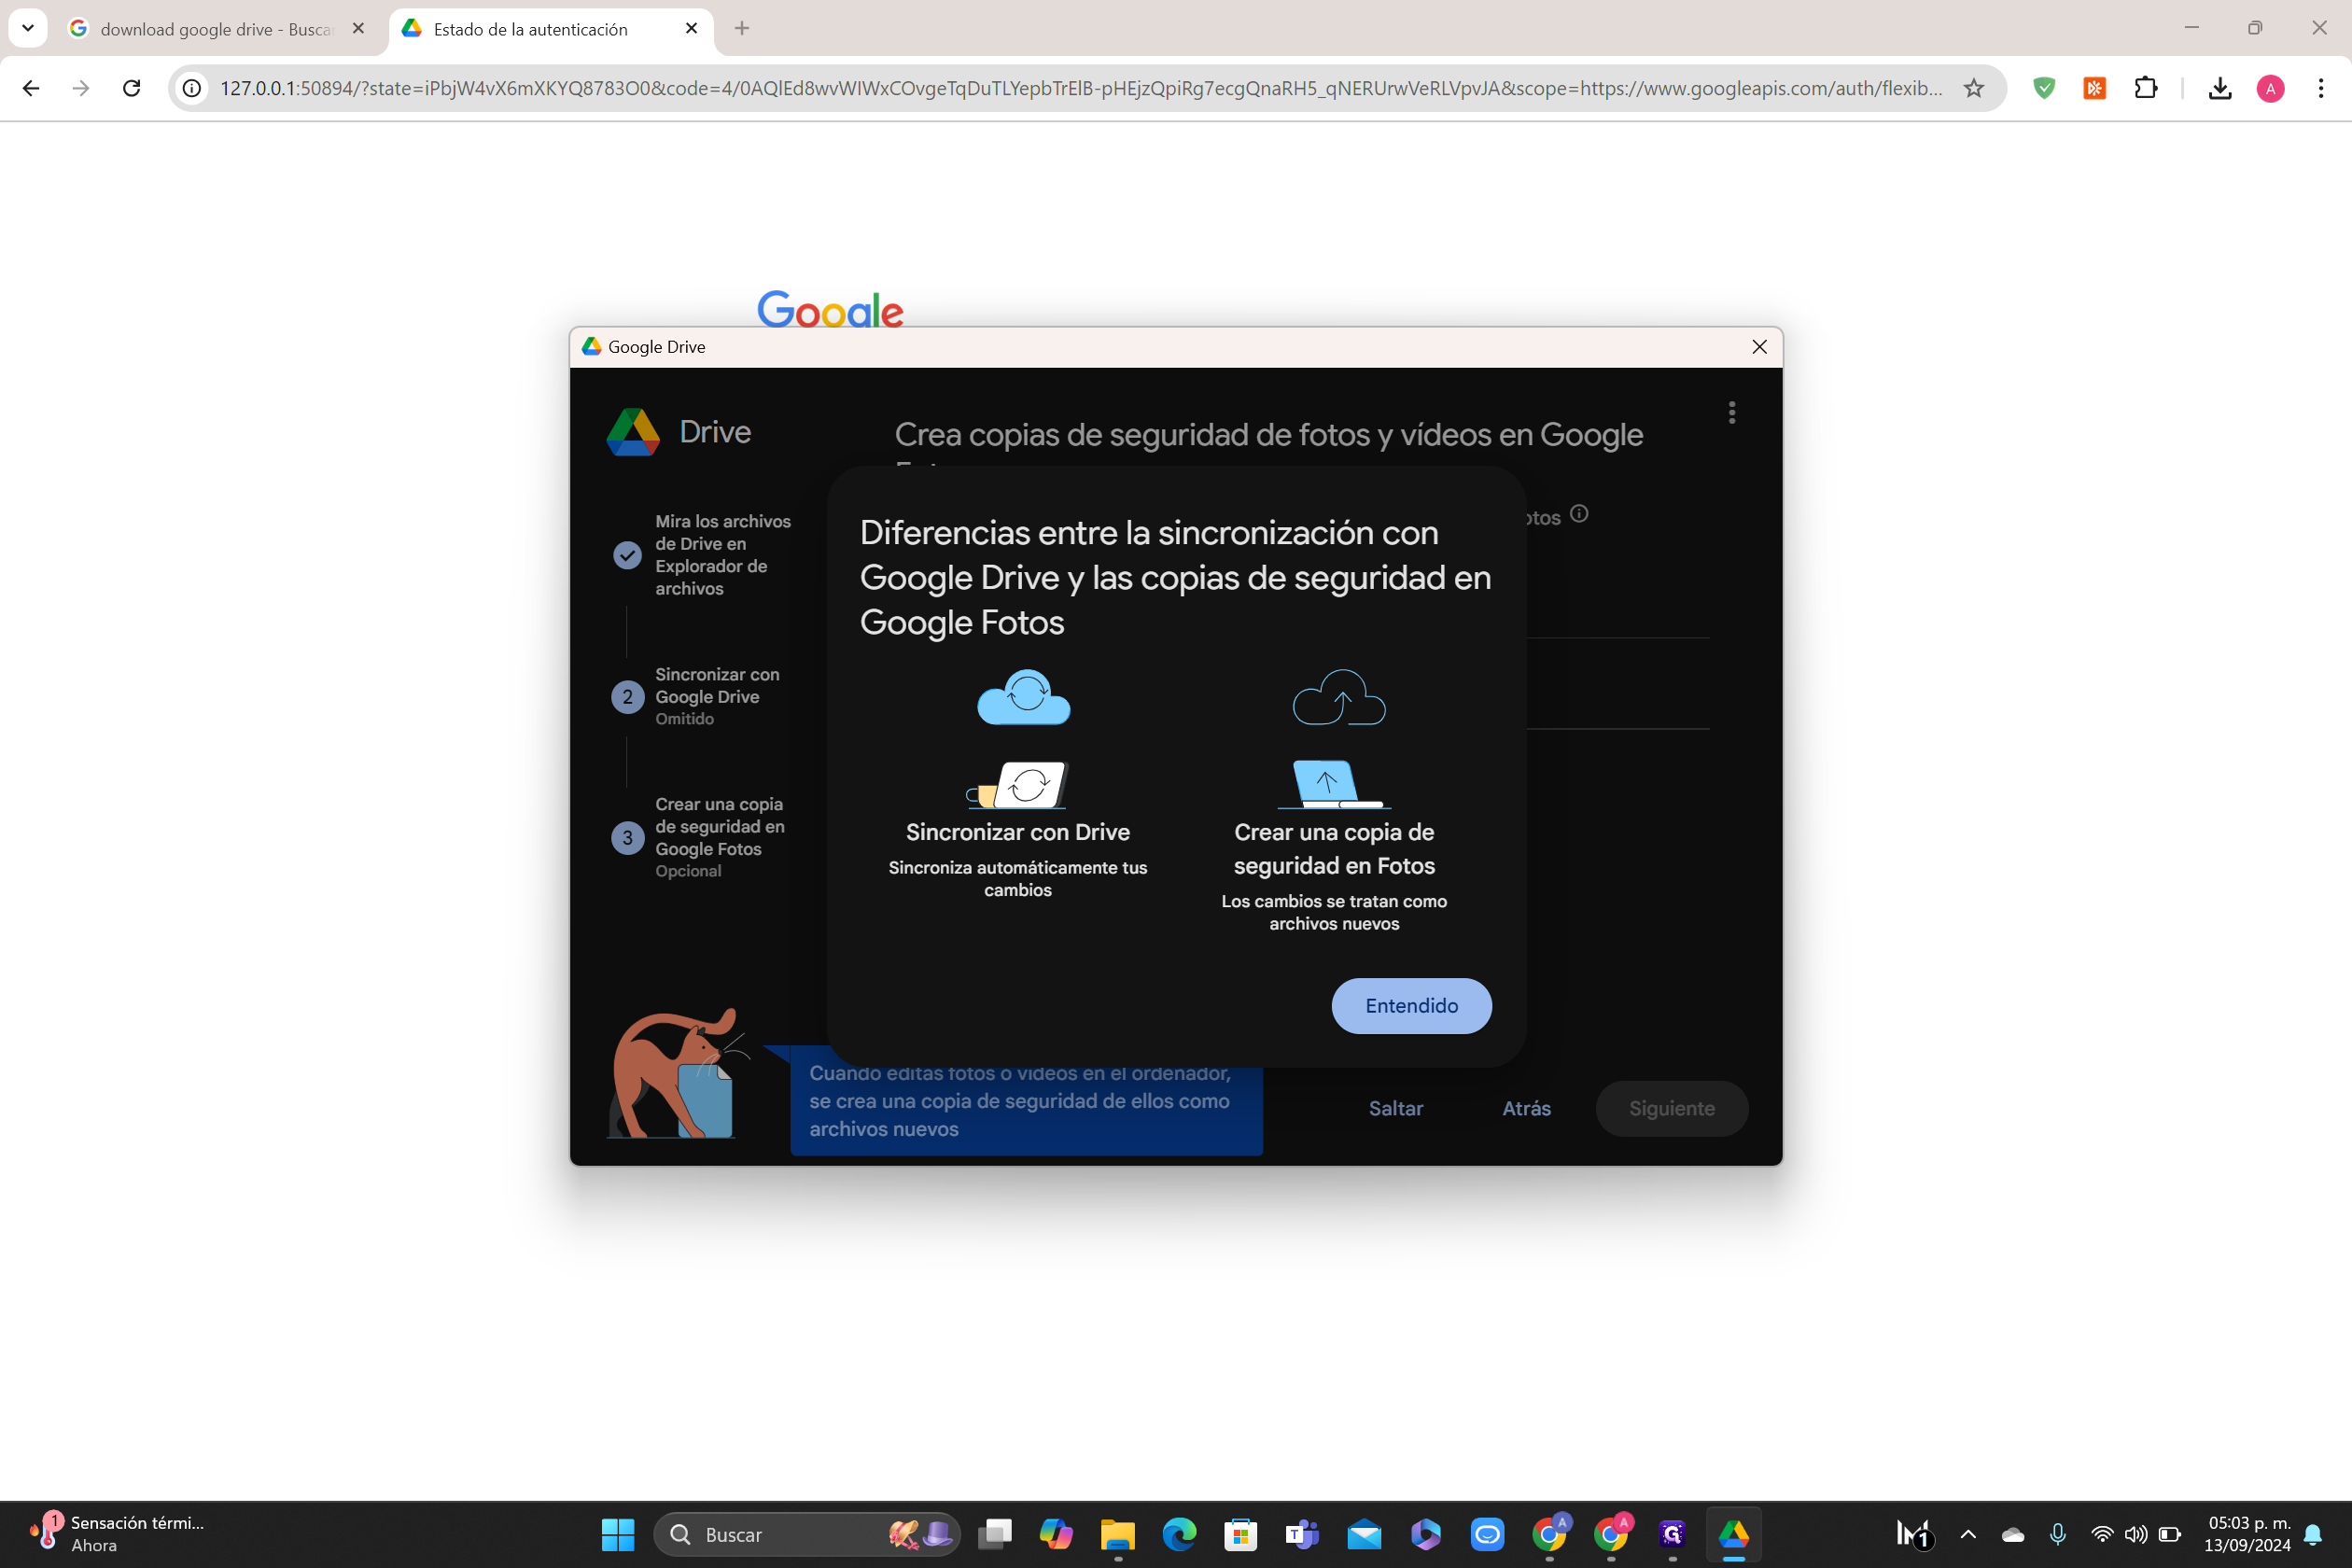Click the orange extension icon
Viewport: 2352px width, 1568px height.
point(2095,88)
